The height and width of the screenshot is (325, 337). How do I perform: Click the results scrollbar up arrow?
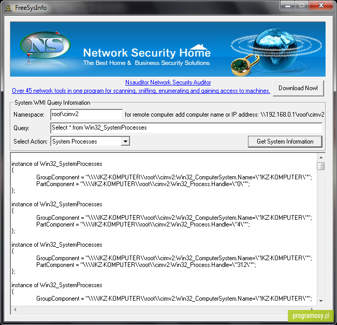point(321,158)
